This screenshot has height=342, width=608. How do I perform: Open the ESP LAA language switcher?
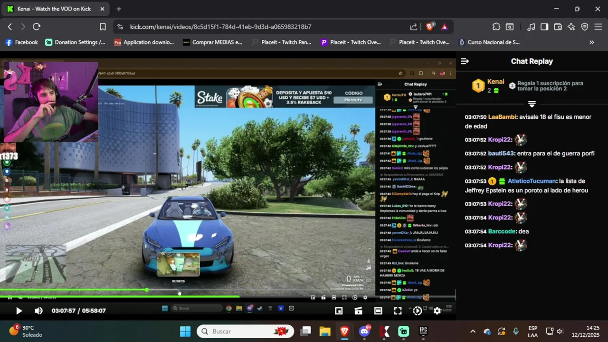tap(532, 332)
